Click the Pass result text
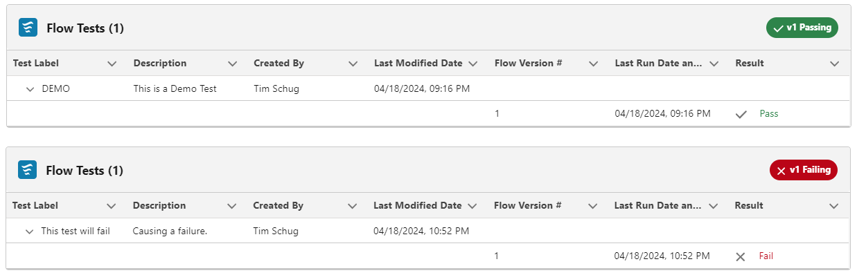 coord(769,113)
